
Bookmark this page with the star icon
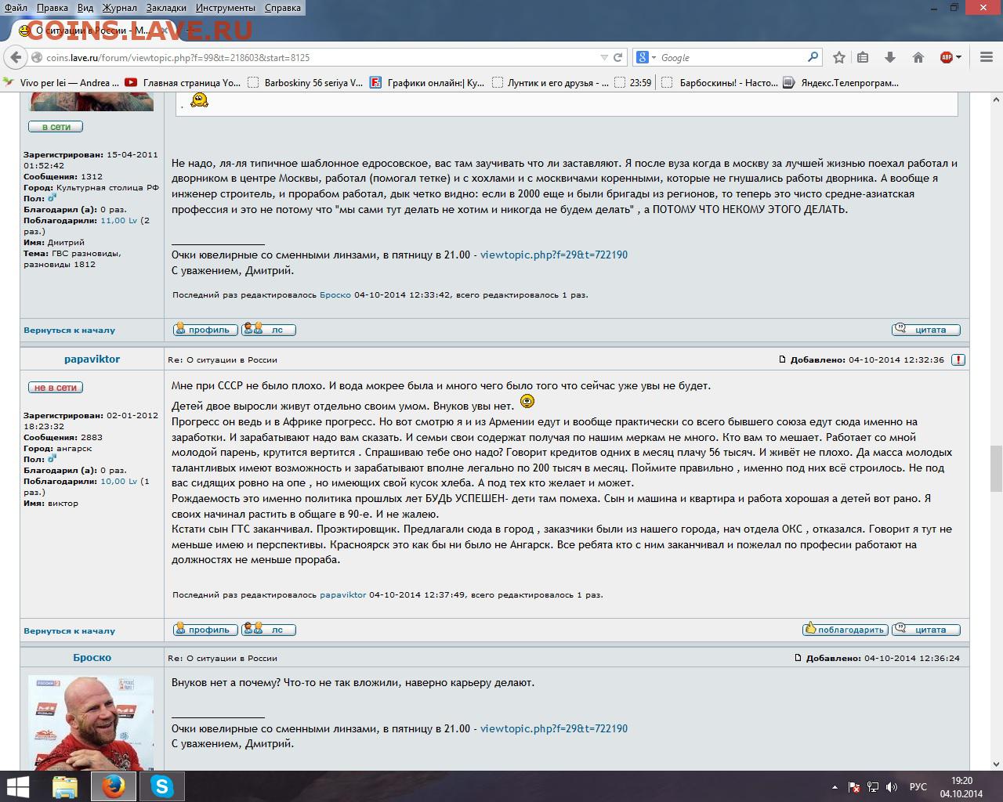pos(839,57)
